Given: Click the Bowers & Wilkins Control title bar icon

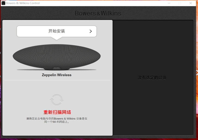Looking at the screenshot, I should click(3, 3).
